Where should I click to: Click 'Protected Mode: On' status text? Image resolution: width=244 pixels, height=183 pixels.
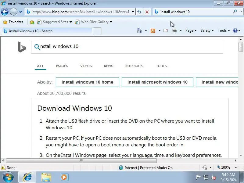(156, 167)
